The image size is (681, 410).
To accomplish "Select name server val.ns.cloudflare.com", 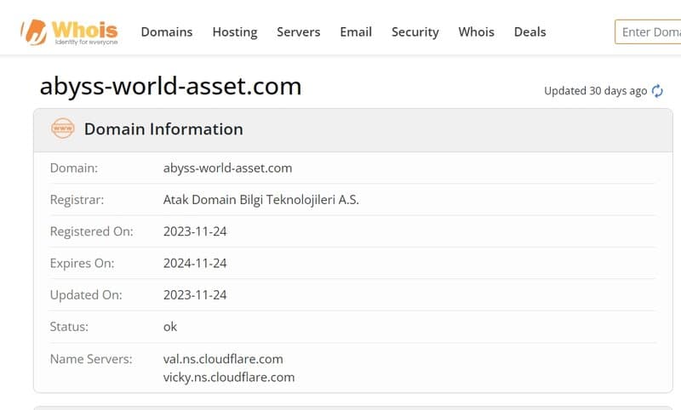I will click(x=223, y=359).
